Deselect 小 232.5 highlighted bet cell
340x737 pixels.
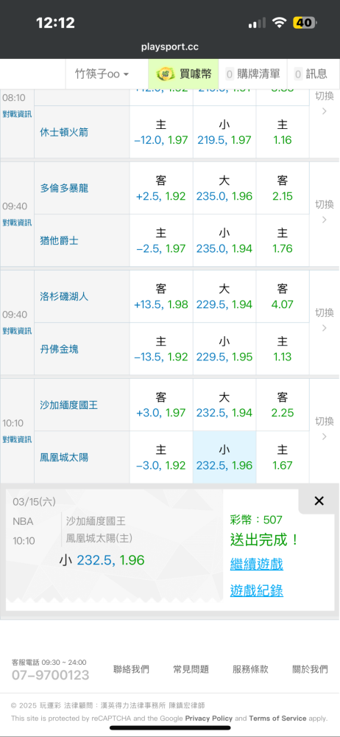224,458
